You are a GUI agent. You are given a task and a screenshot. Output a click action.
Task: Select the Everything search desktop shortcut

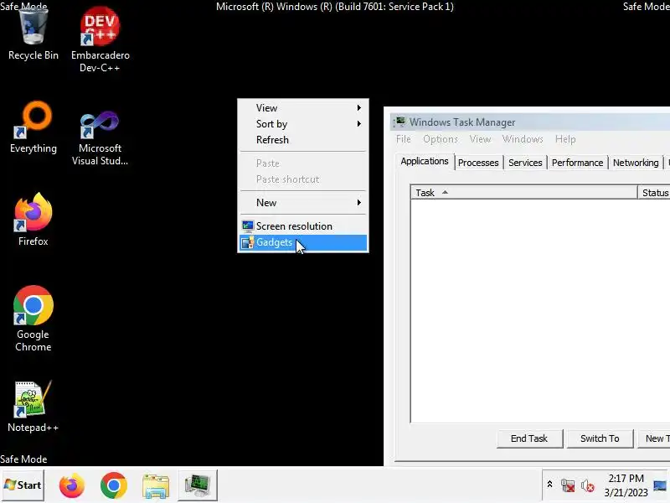coord(33,127)
